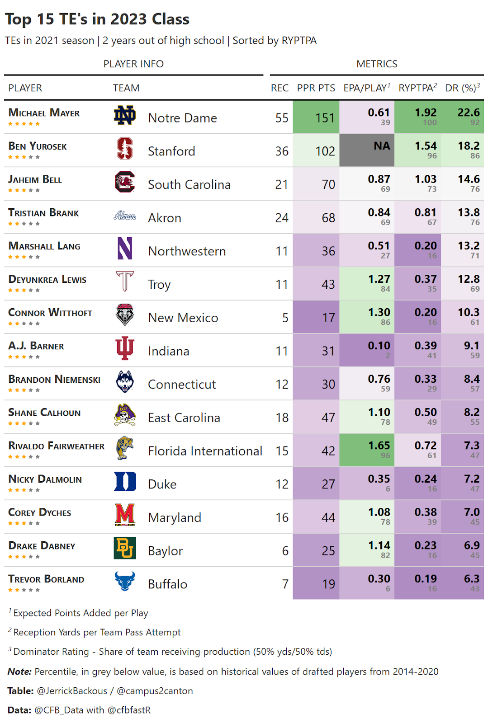Click the Reception Yards per Team Pass Attempt footnote
488x723 pixels.
tap(96, 632)
